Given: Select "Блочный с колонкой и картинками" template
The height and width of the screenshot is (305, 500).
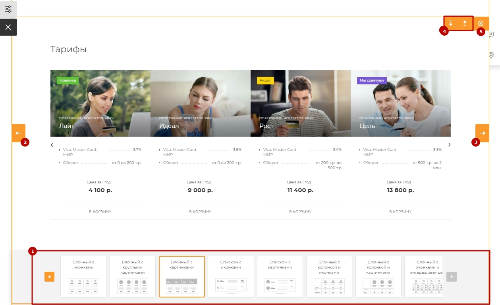Looking at the screenshot, I should tap(378, 276).
